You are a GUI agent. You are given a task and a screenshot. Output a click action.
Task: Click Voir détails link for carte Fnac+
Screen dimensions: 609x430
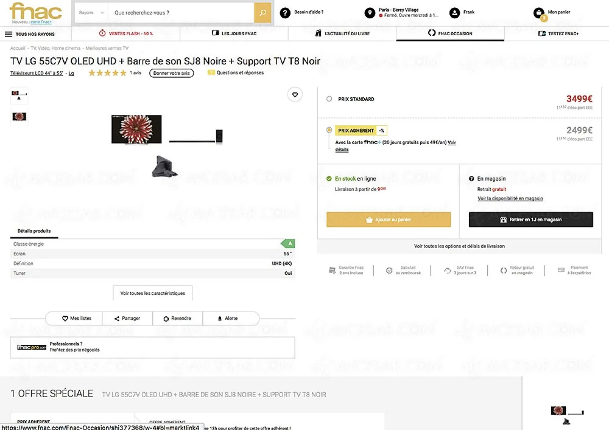coord(451,143)
